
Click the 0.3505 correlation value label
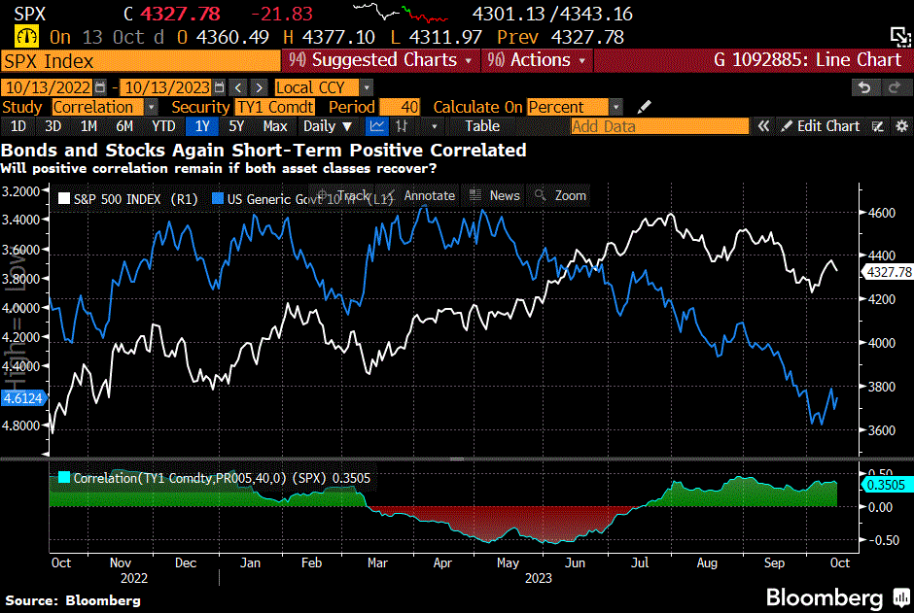point(887,485)
